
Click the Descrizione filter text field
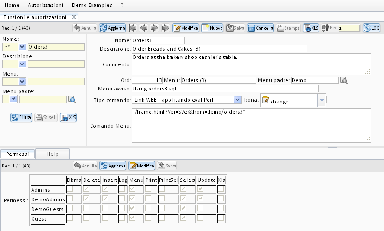point(56,64)
